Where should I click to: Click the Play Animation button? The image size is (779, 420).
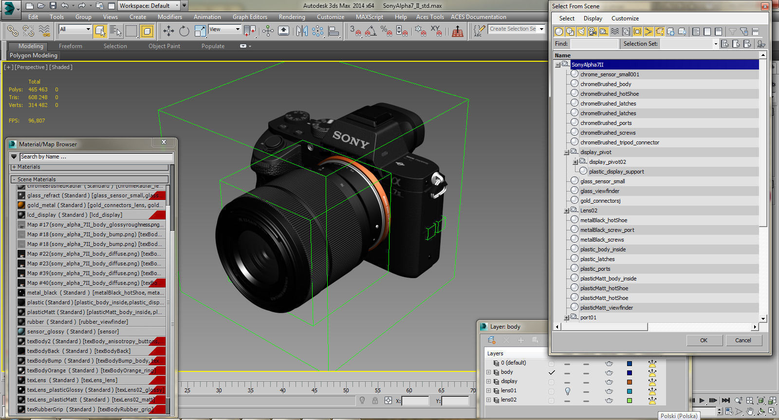(x=702, y=401)
